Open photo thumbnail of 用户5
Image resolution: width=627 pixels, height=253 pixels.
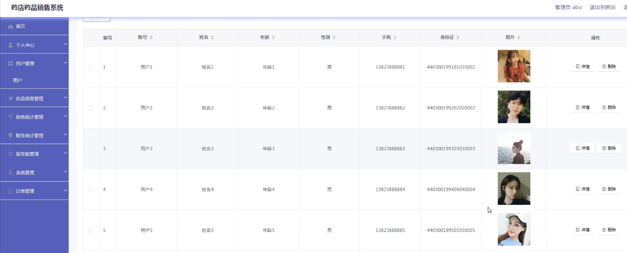coord(514,229)
